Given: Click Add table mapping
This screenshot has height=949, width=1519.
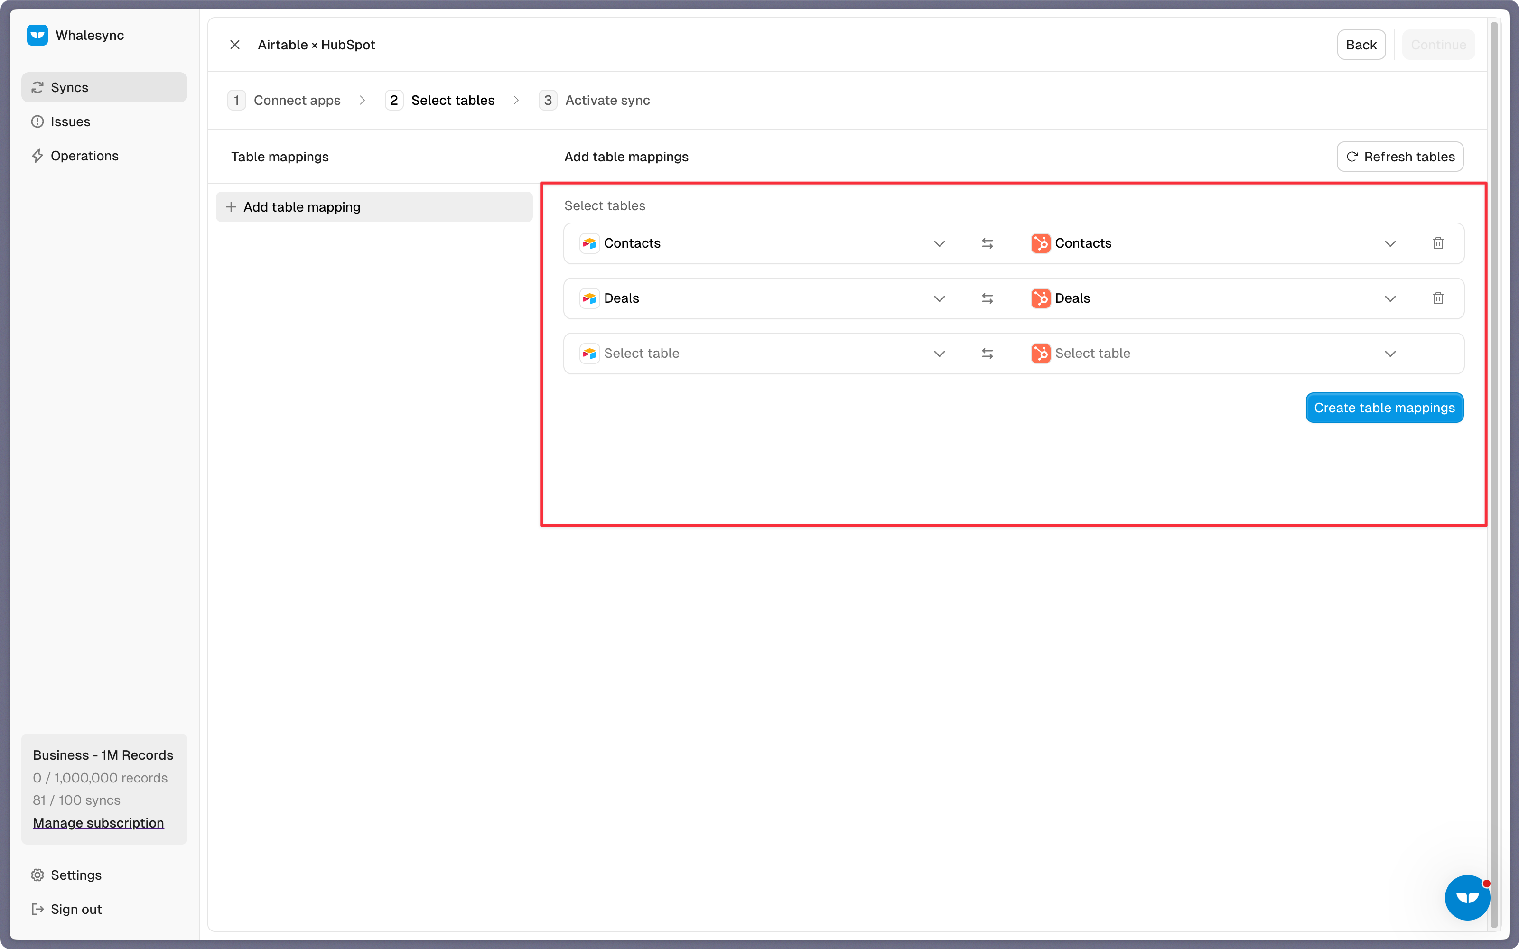Looking at the screenshot, I should 374,206.
